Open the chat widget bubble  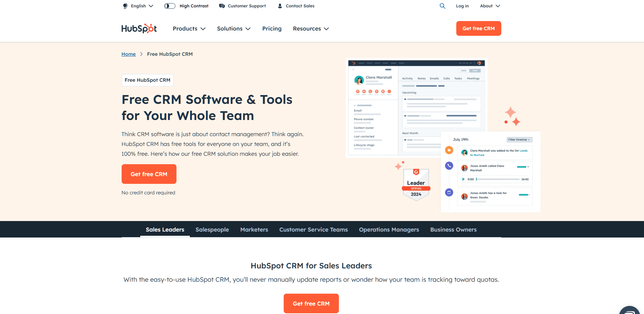[x=630, y=310]
